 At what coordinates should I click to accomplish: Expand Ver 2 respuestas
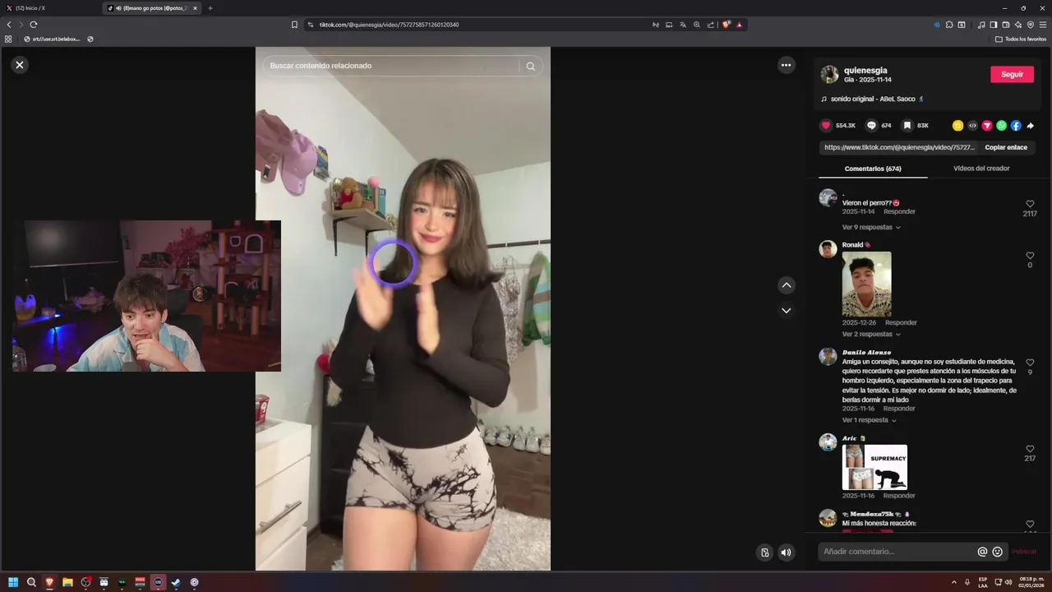coord(871,335)
